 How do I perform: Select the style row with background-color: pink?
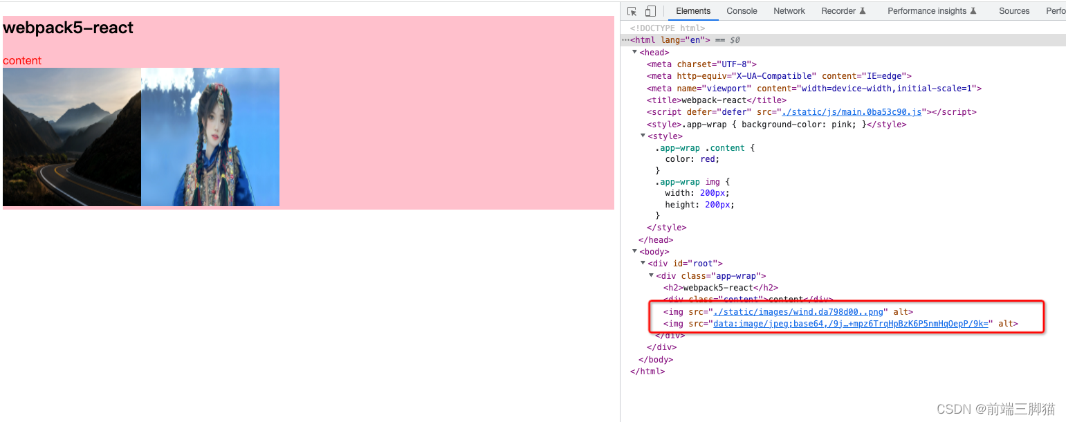click(x=777, y=125)
